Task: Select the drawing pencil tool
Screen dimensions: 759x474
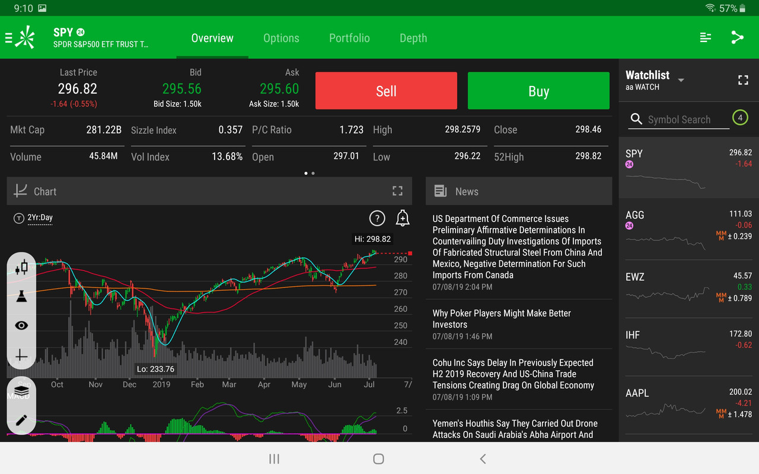Action: coord(21,421)
